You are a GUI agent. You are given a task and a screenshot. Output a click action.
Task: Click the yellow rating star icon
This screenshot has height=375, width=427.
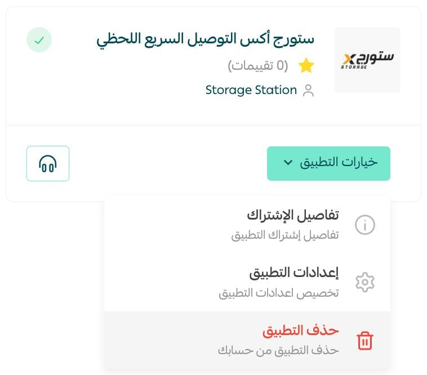[306, 65]
